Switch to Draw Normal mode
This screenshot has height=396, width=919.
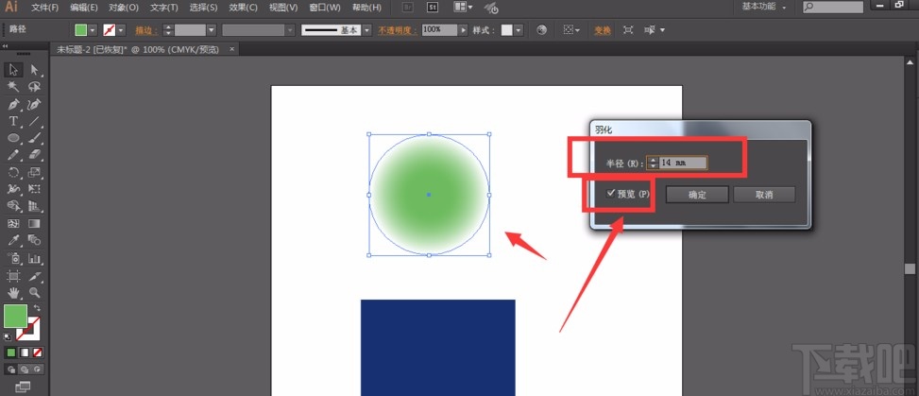(10, 369)
